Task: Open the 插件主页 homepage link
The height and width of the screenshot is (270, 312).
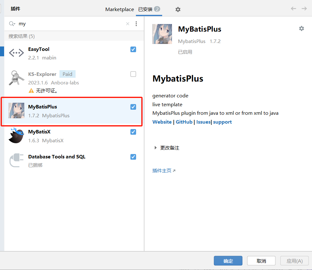Action: pyautogui.click(x=162, y=170)
